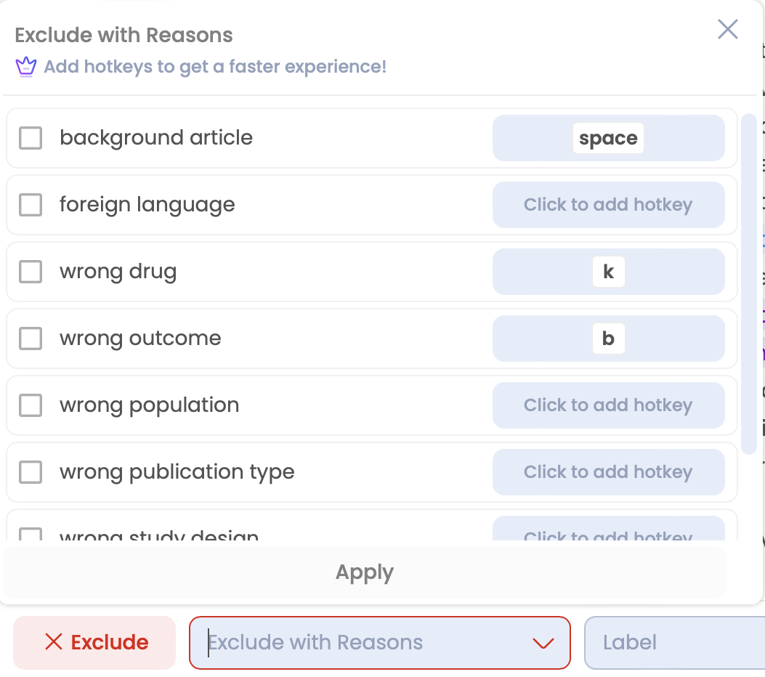Click the red Exclude button
Image resolution: width=765 pixels, height=677 pixels.
pyautogui.click(x=94, y=642)
